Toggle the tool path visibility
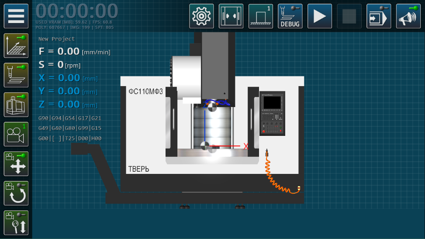This screenshot has width=425, height=239. 16,75
